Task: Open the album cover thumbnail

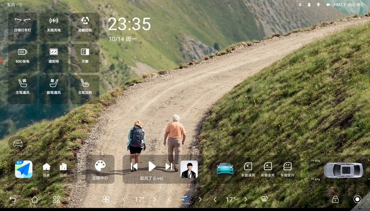Action: [188, 169]
